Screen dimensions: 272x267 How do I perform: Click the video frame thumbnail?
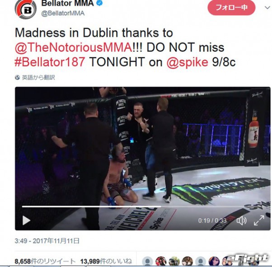coord(143,159)
